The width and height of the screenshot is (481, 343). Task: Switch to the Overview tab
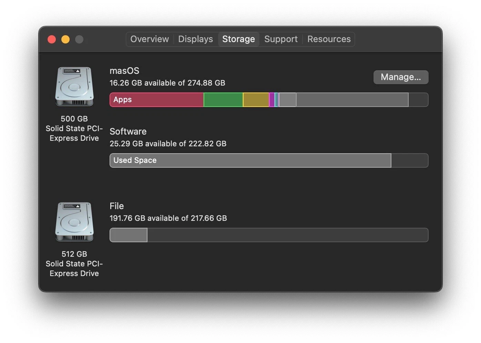coord(150,39)
